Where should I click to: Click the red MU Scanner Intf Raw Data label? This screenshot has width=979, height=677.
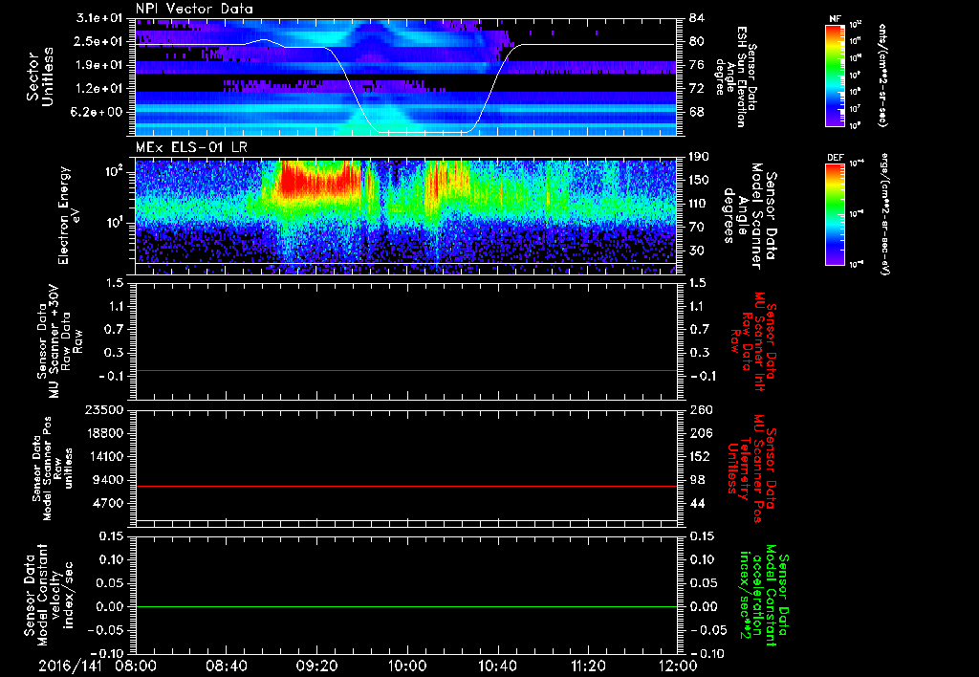[x=753, y=341]
